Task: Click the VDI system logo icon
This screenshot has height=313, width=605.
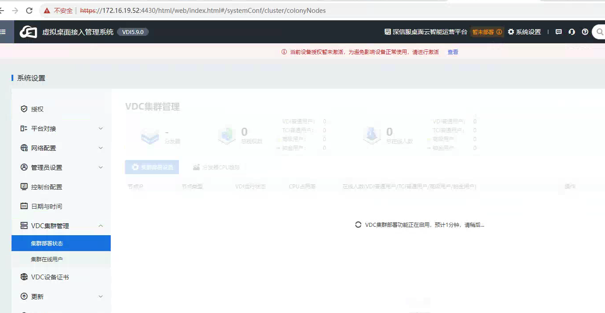Action: (x=28, y=32)
